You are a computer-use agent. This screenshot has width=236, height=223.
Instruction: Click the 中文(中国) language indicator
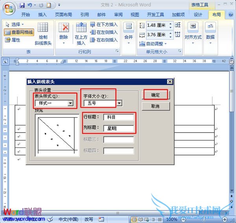point(68,219)
